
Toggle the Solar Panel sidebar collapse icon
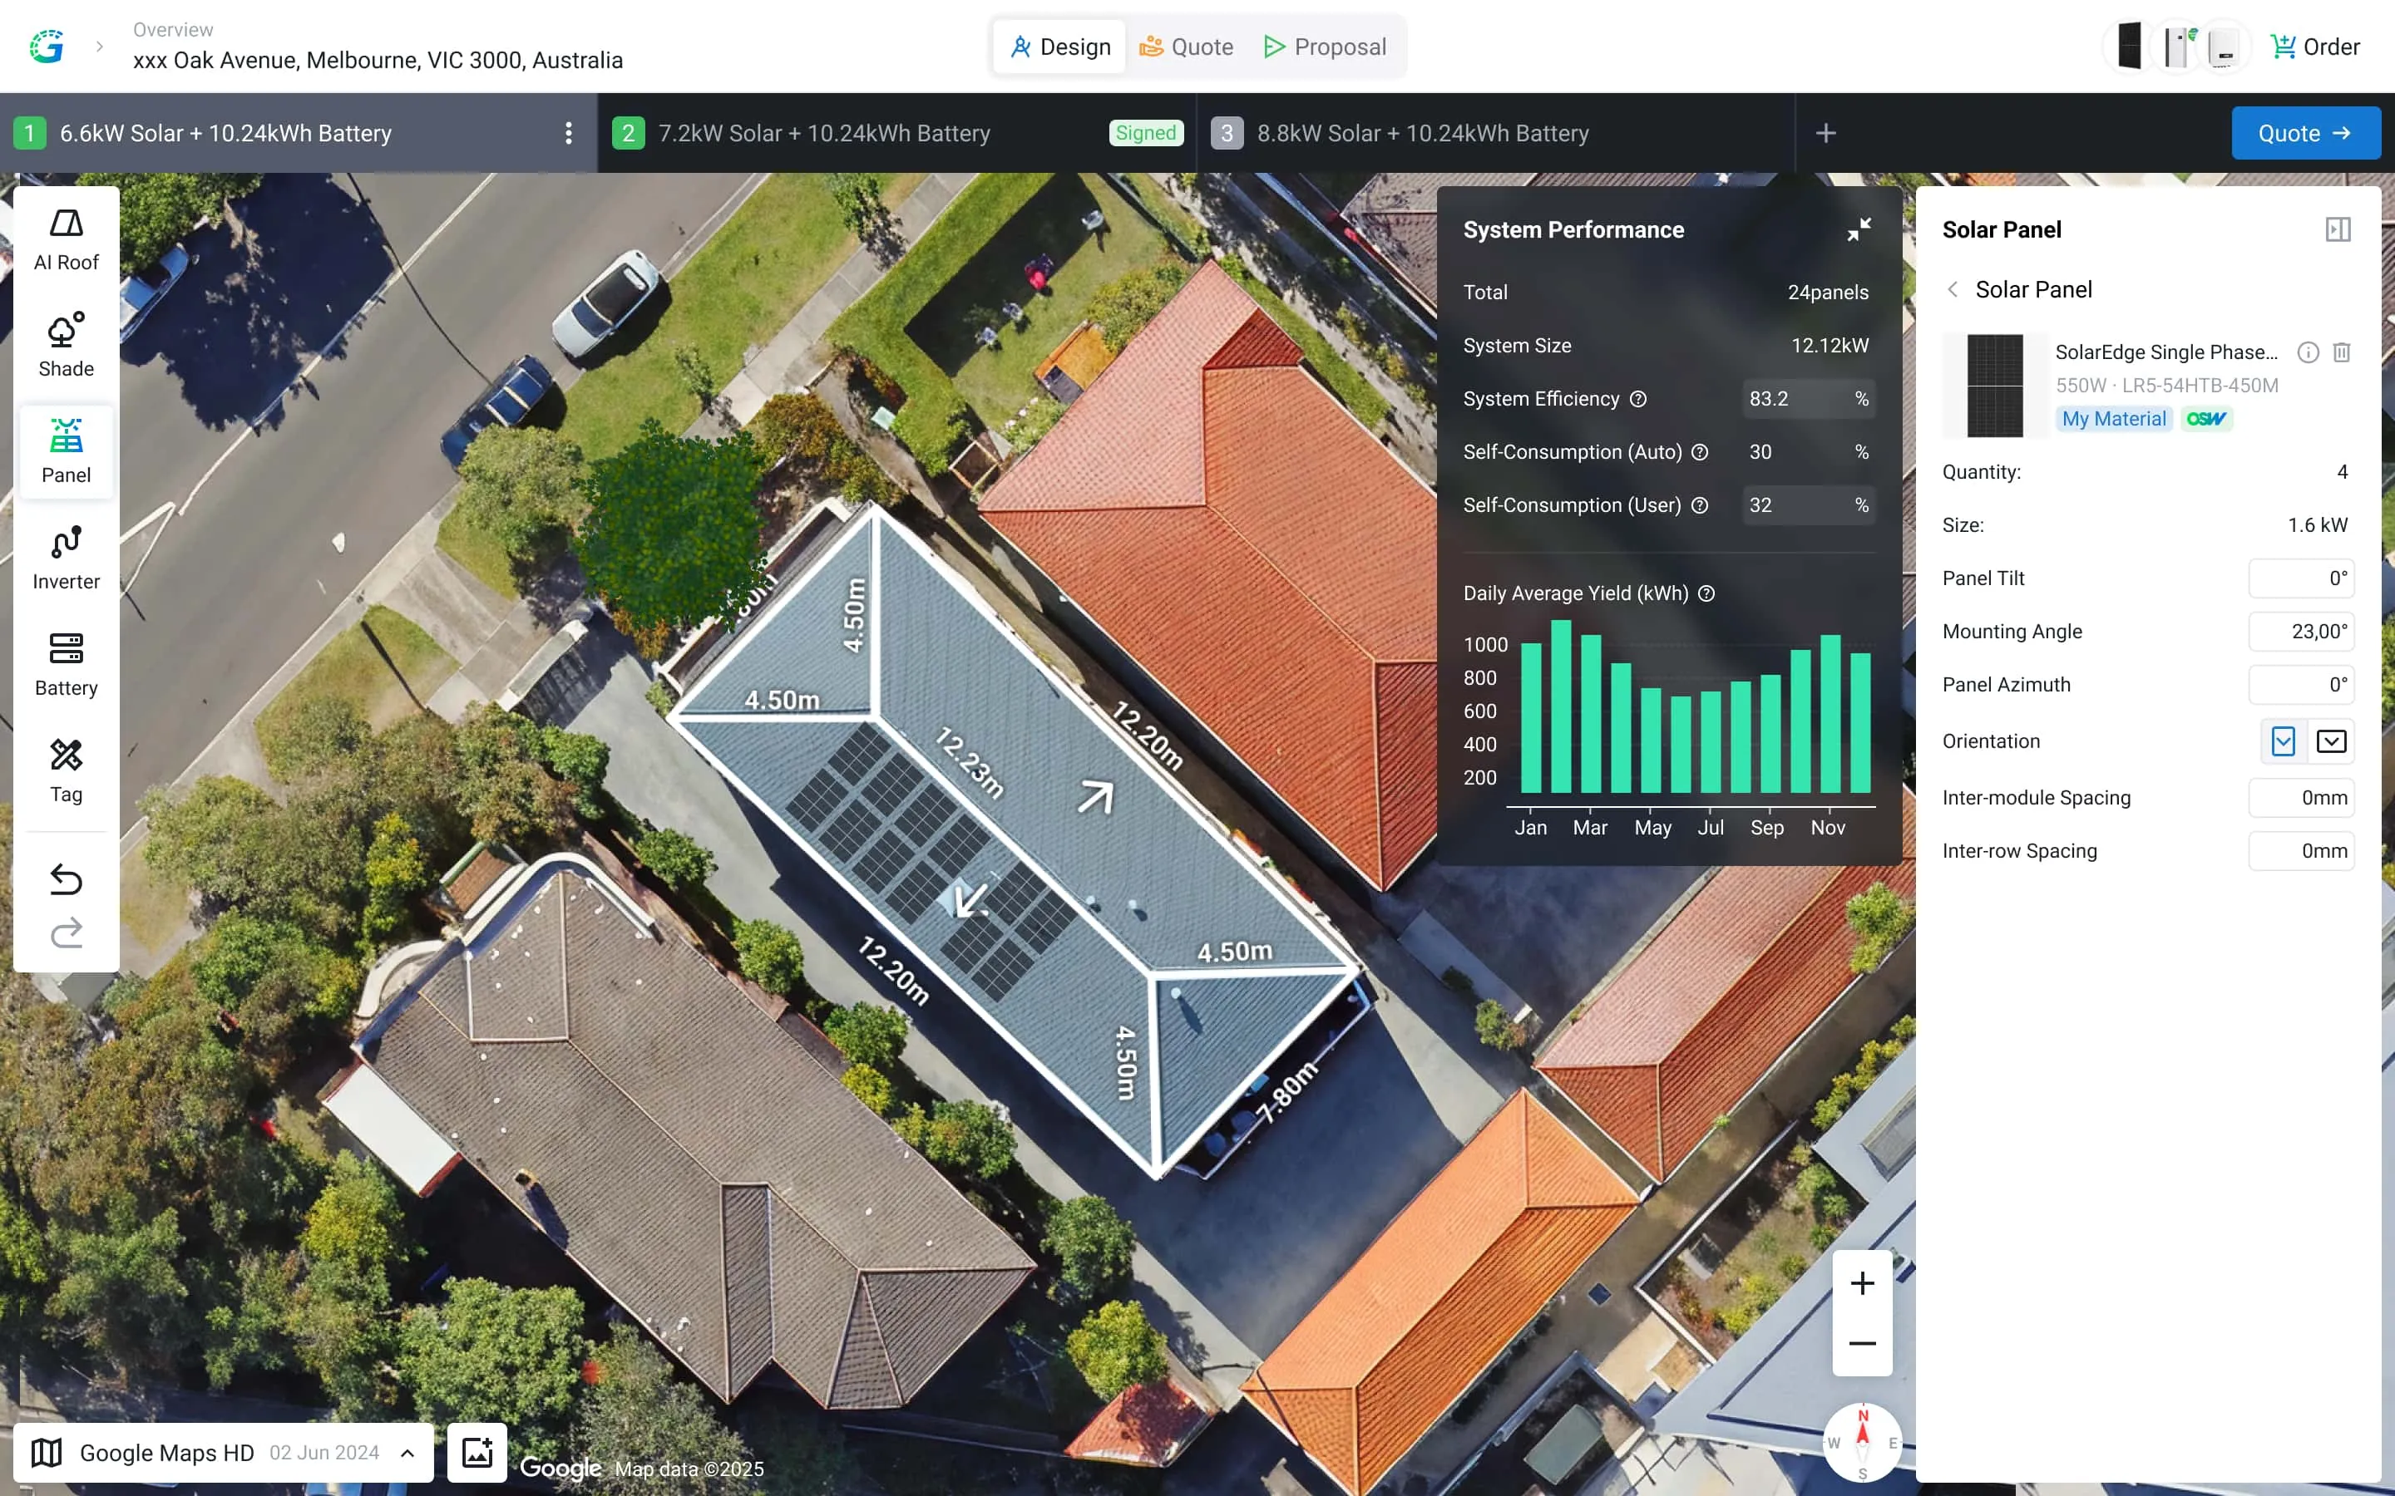[2338, 229]
